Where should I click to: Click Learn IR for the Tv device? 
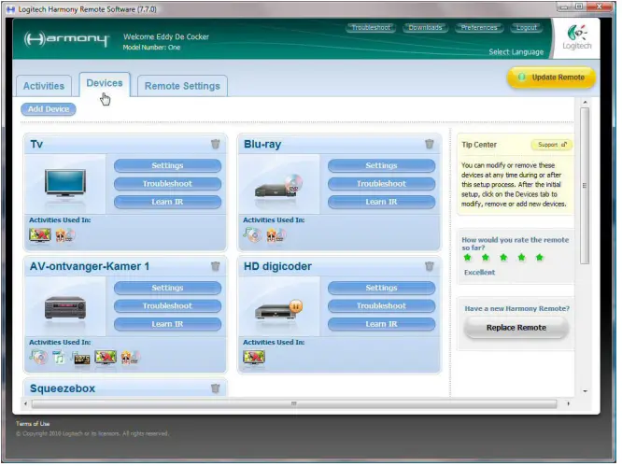pos(169,204)
